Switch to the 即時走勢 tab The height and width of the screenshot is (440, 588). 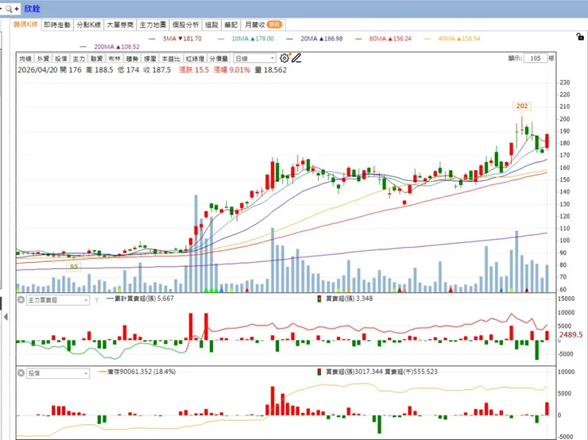57,25
